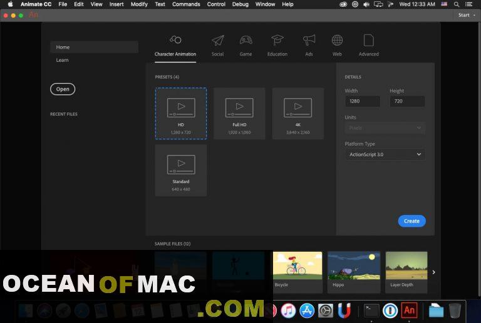Screen dimensions: 481x323
Task: Open the Control menu
Action: click(x=216, y=4)
